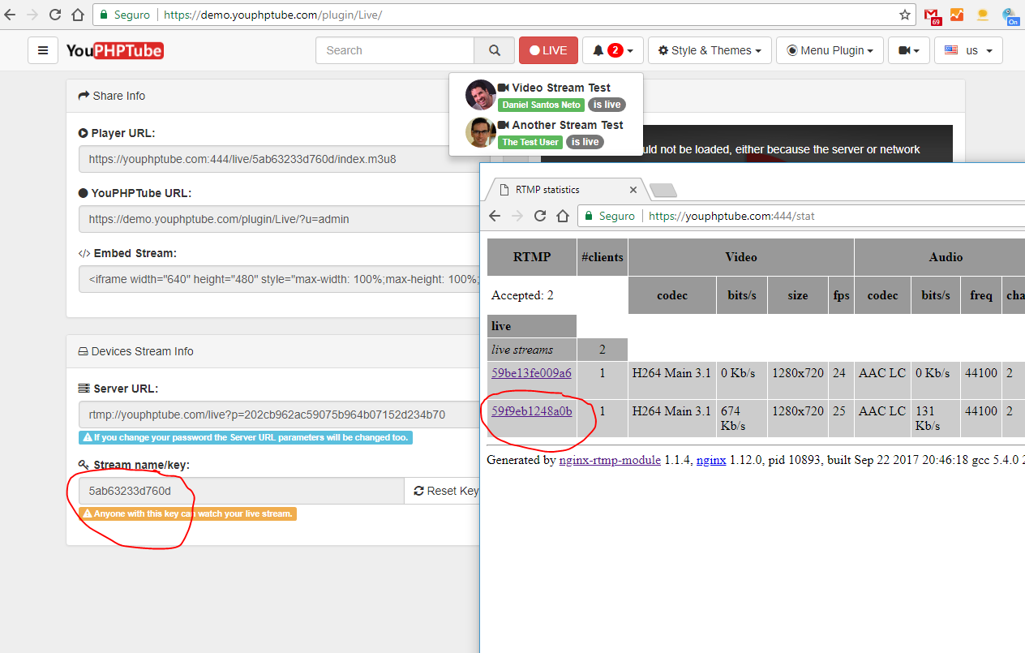The height and width of the screenshot is (653, 1025).
Task: Click the password change info notice
Action: pos(246,437)
